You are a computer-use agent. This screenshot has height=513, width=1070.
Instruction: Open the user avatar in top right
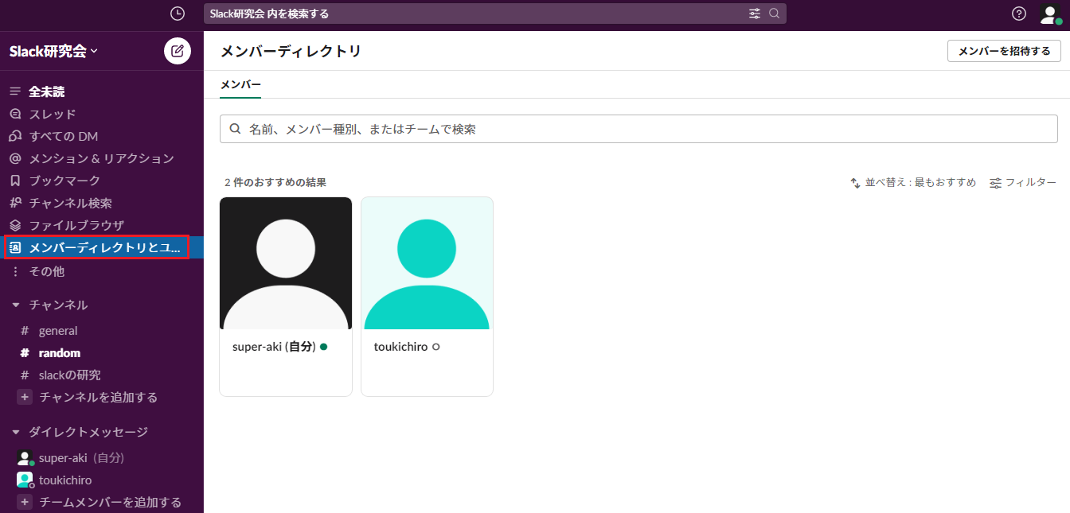(x=1049, y=14)
